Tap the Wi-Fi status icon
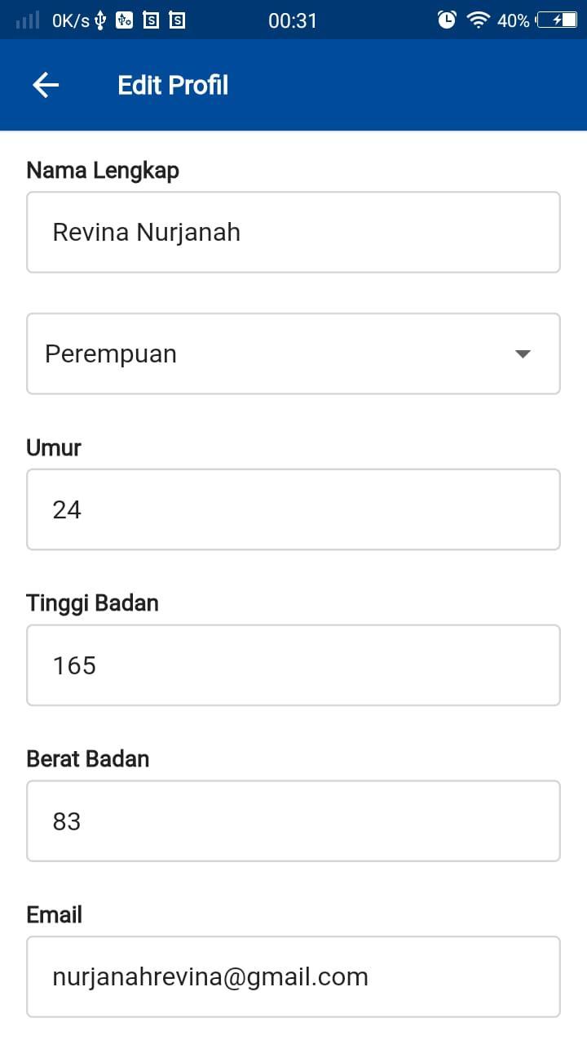The height and width of the screenshot is (1045, 587). [478, 20]
